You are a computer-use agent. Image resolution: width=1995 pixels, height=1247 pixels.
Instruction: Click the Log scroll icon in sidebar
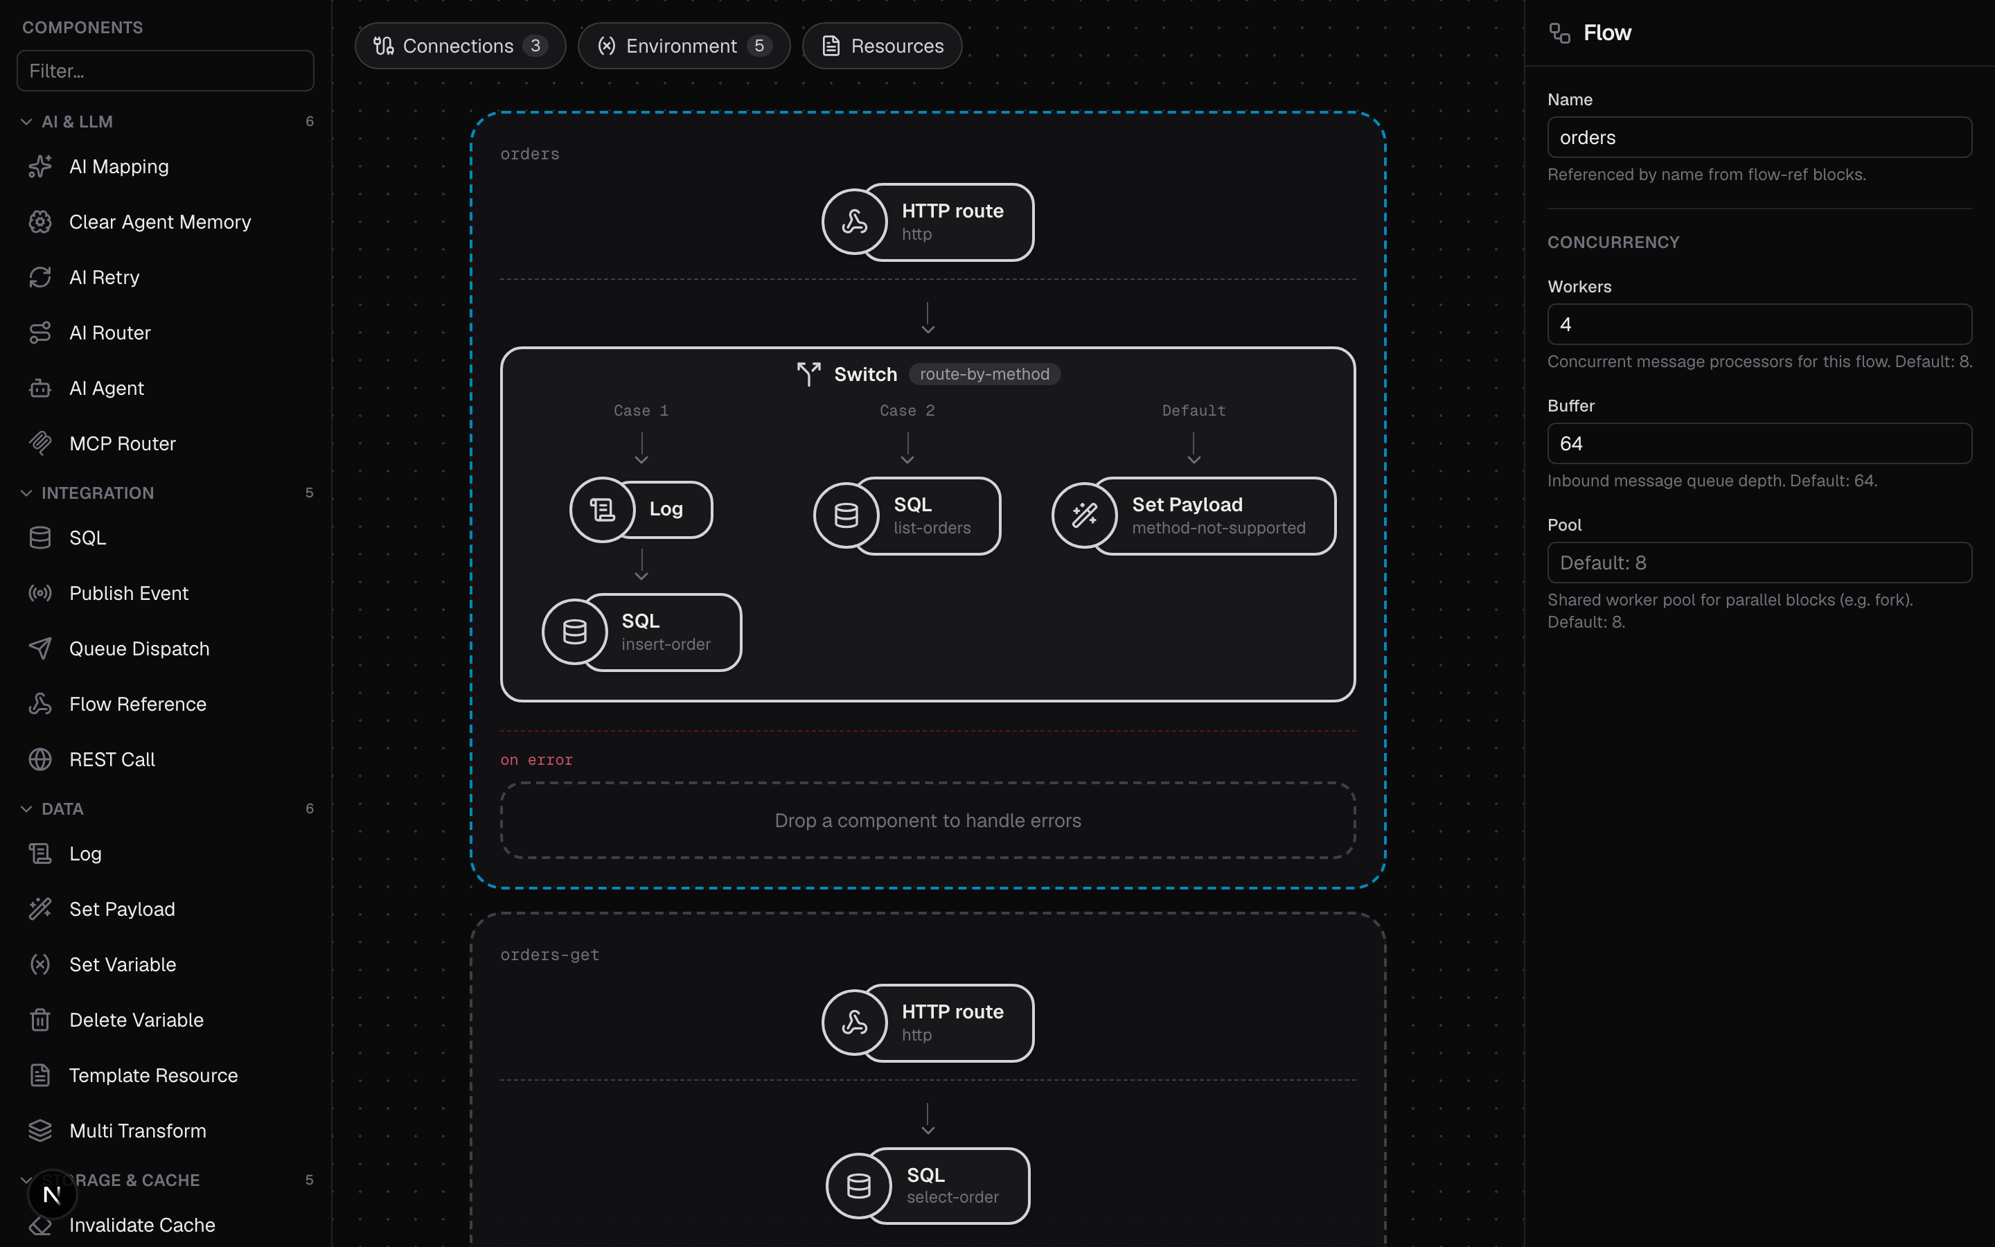click(39, 854)
